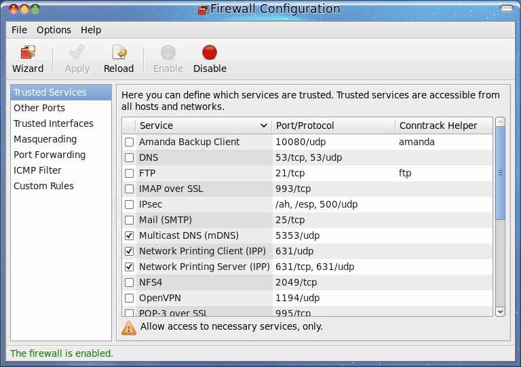521x367 pixels.
Task: Enable the NFS4 checkbox
Action: coord(130,283)
